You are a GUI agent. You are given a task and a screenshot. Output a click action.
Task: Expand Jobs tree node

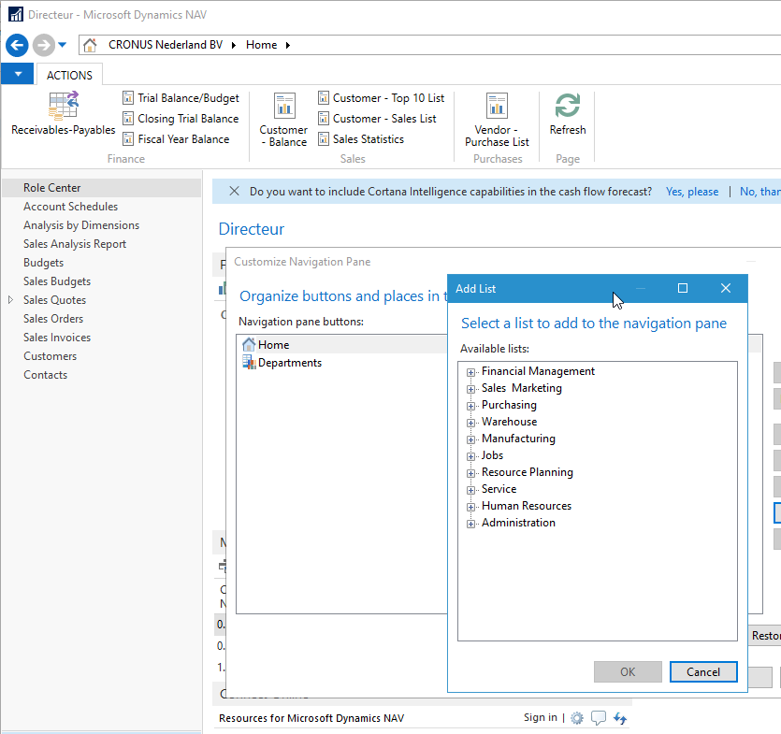point(470,456)
